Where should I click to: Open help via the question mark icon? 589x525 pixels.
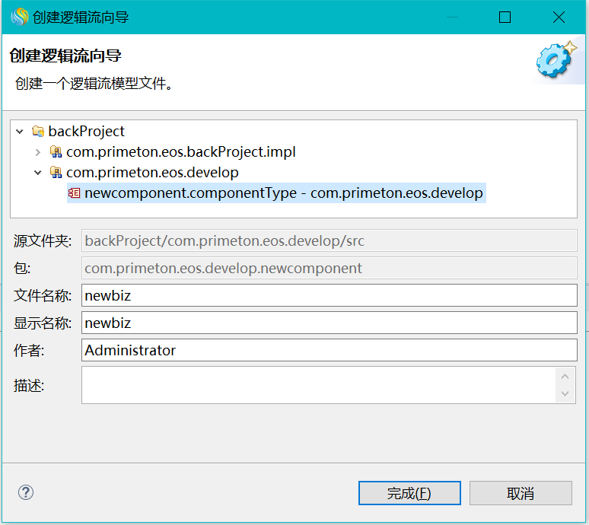click(x=26, y=492)
